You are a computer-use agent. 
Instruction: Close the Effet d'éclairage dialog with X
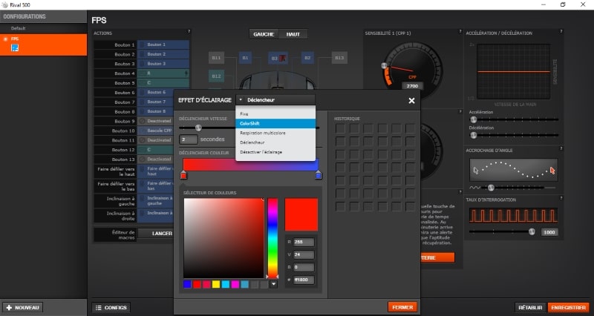click(x=411, y=100)
